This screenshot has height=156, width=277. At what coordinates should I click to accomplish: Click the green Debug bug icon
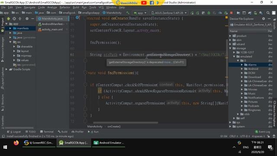(209, 13)
